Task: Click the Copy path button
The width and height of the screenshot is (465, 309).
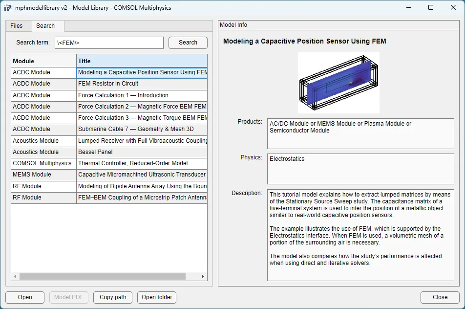Action: [x=113, y=297]
